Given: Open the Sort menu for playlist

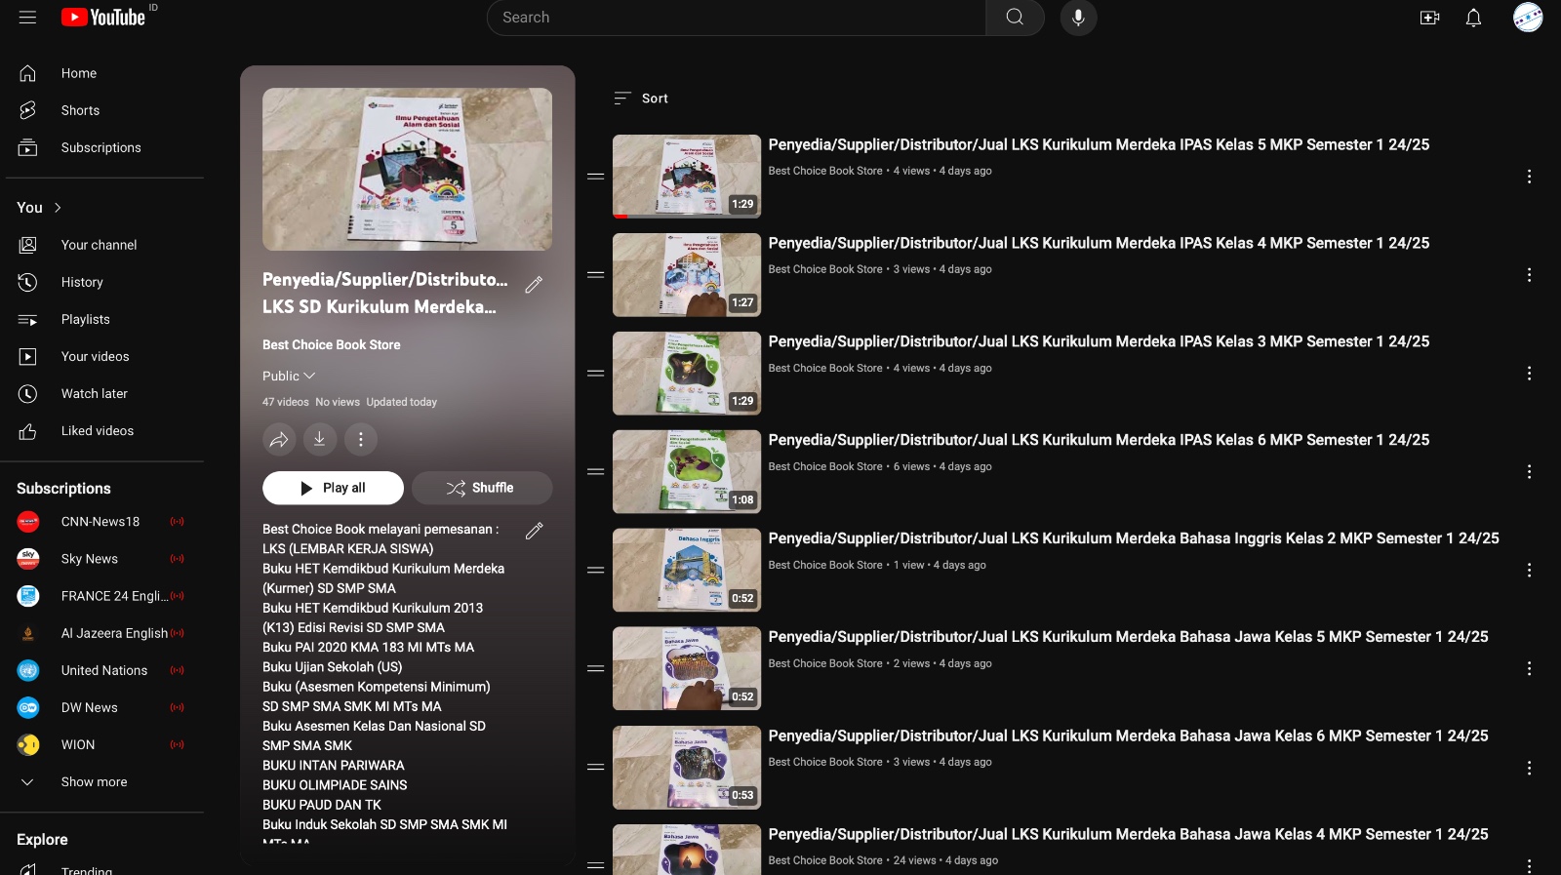Looking at the screenshot, I should click(641, 99).
